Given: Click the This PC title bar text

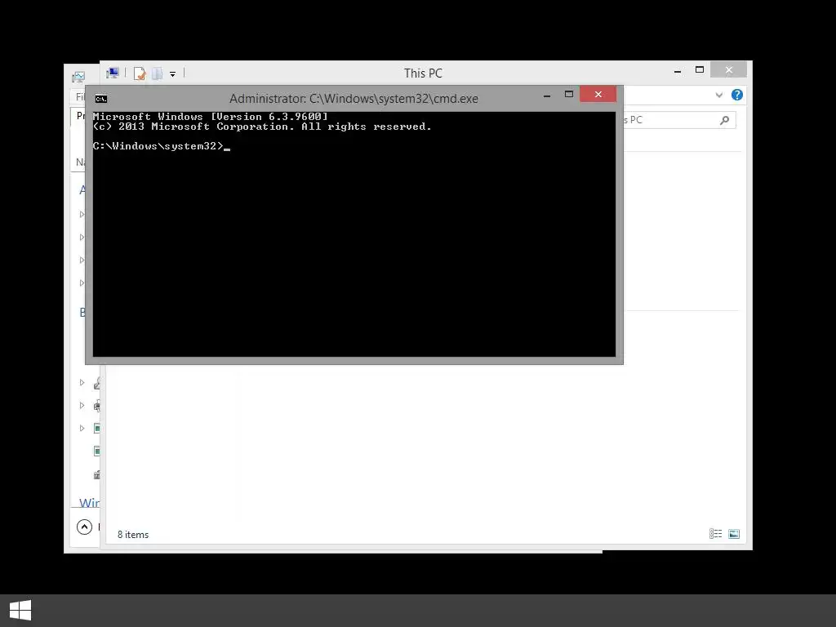Looking at the screenshot, I should (x=423, y=73).
